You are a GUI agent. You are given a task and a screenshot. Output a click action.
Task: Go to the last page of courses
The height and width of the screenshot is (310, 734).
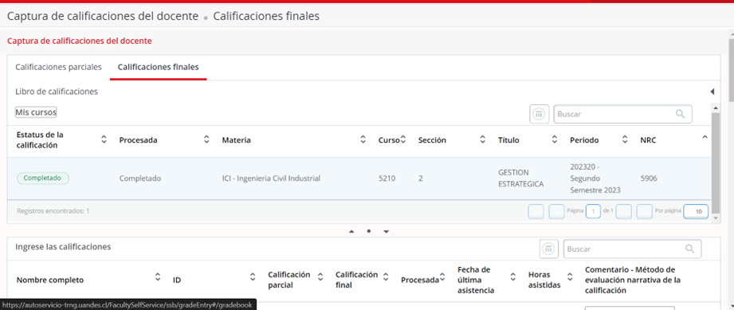(x=644, y=212)
